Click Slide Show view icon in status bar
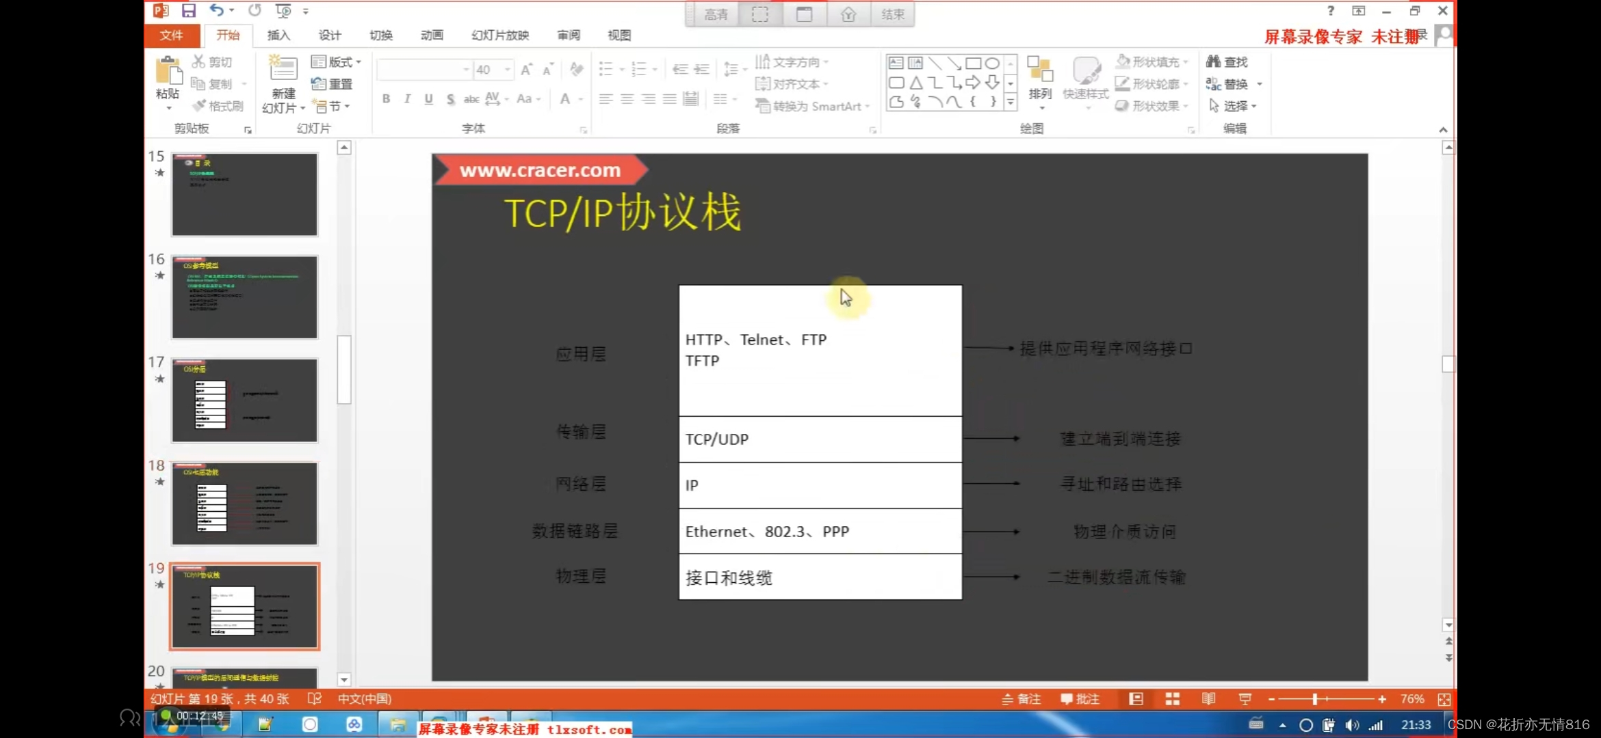Screen dimensions: 1601x738 pyautogui.click(x=1245, y=698)
